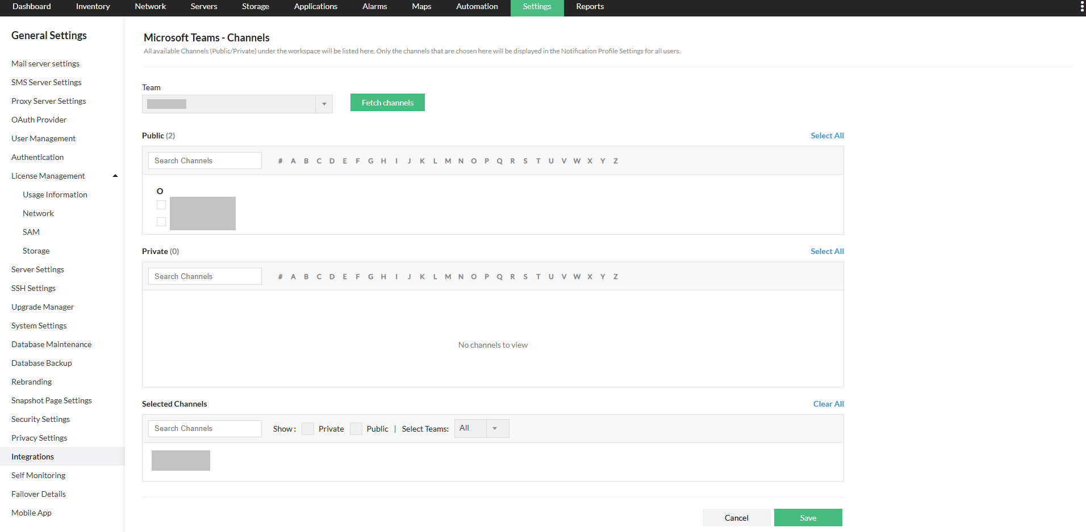Tick the second channel checkbox under letter O
1086x532 pixels.
161,222
